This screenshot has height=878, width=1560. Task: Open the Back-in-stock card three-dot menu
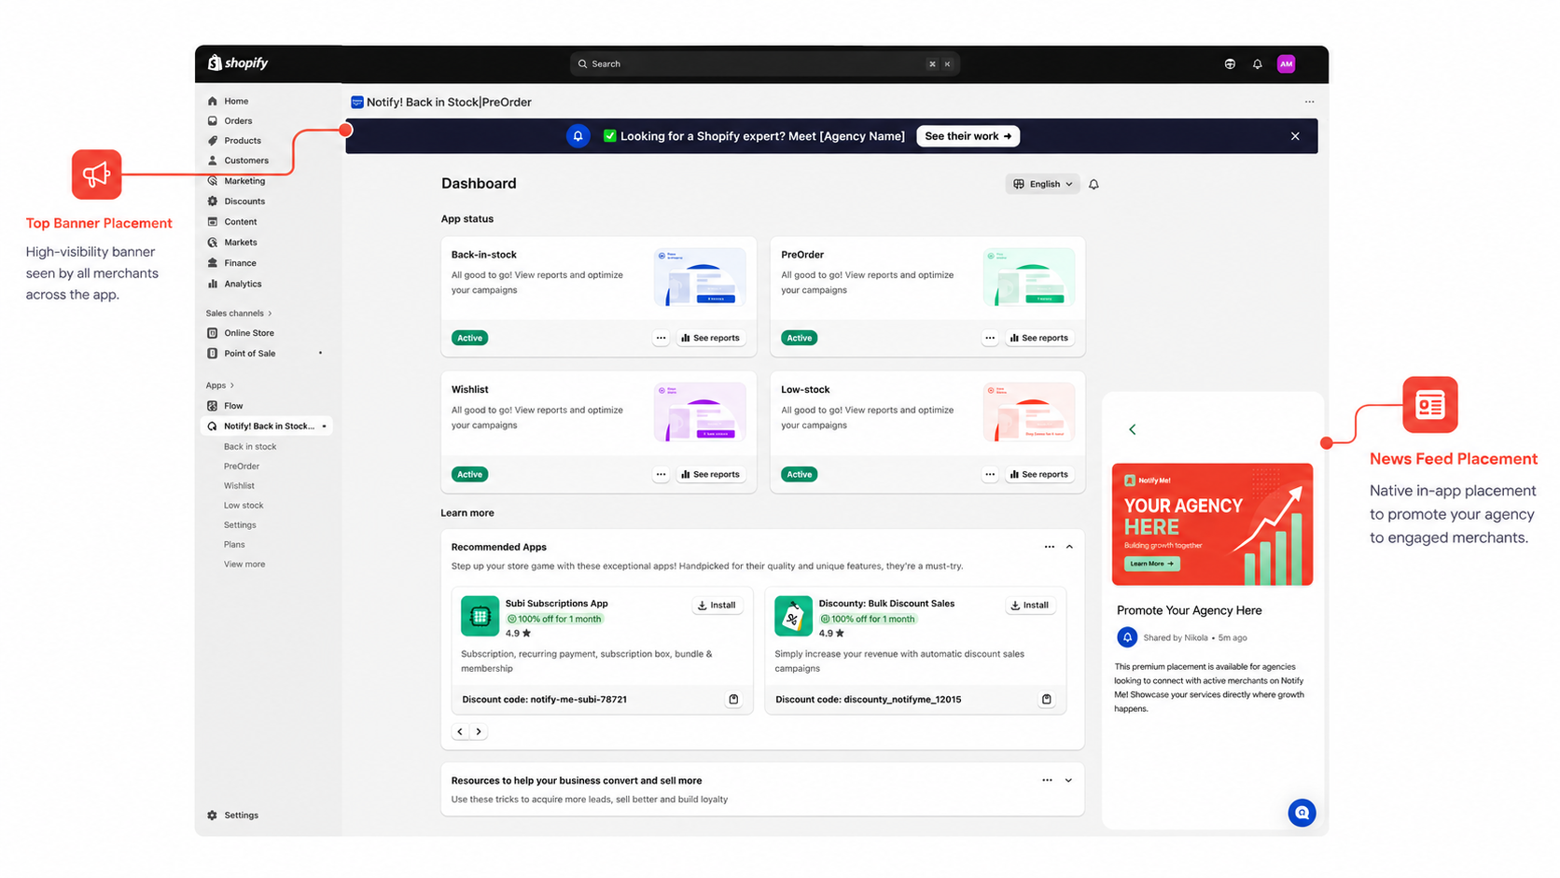(661, 338)
